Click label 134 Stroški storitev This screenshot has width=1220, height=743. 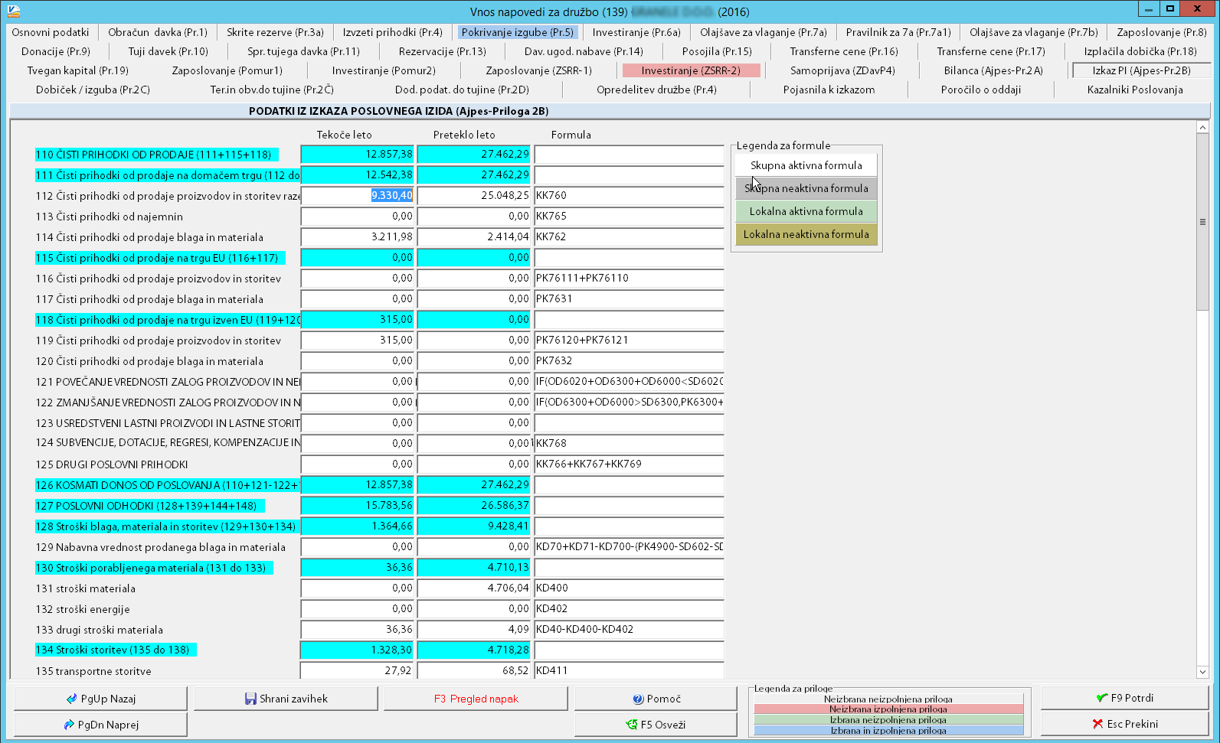click(x=116, y=650)
